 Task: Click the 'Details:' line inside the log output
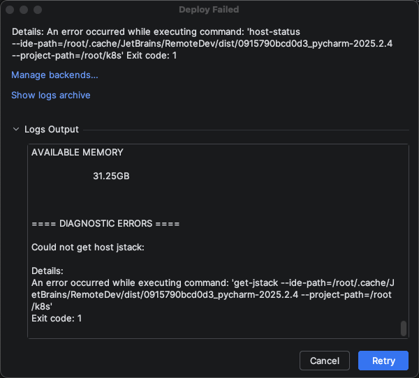click(x=48, y=271)
